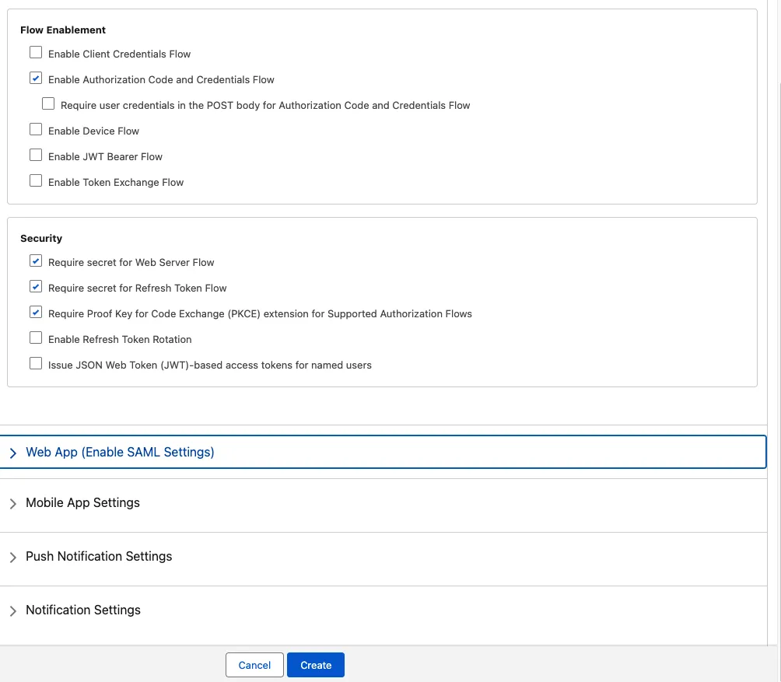The width and height of the screenshot is (781, 682).
Task: Uncheck Require secret for Web Server Flow
Action: coord(36,260)
